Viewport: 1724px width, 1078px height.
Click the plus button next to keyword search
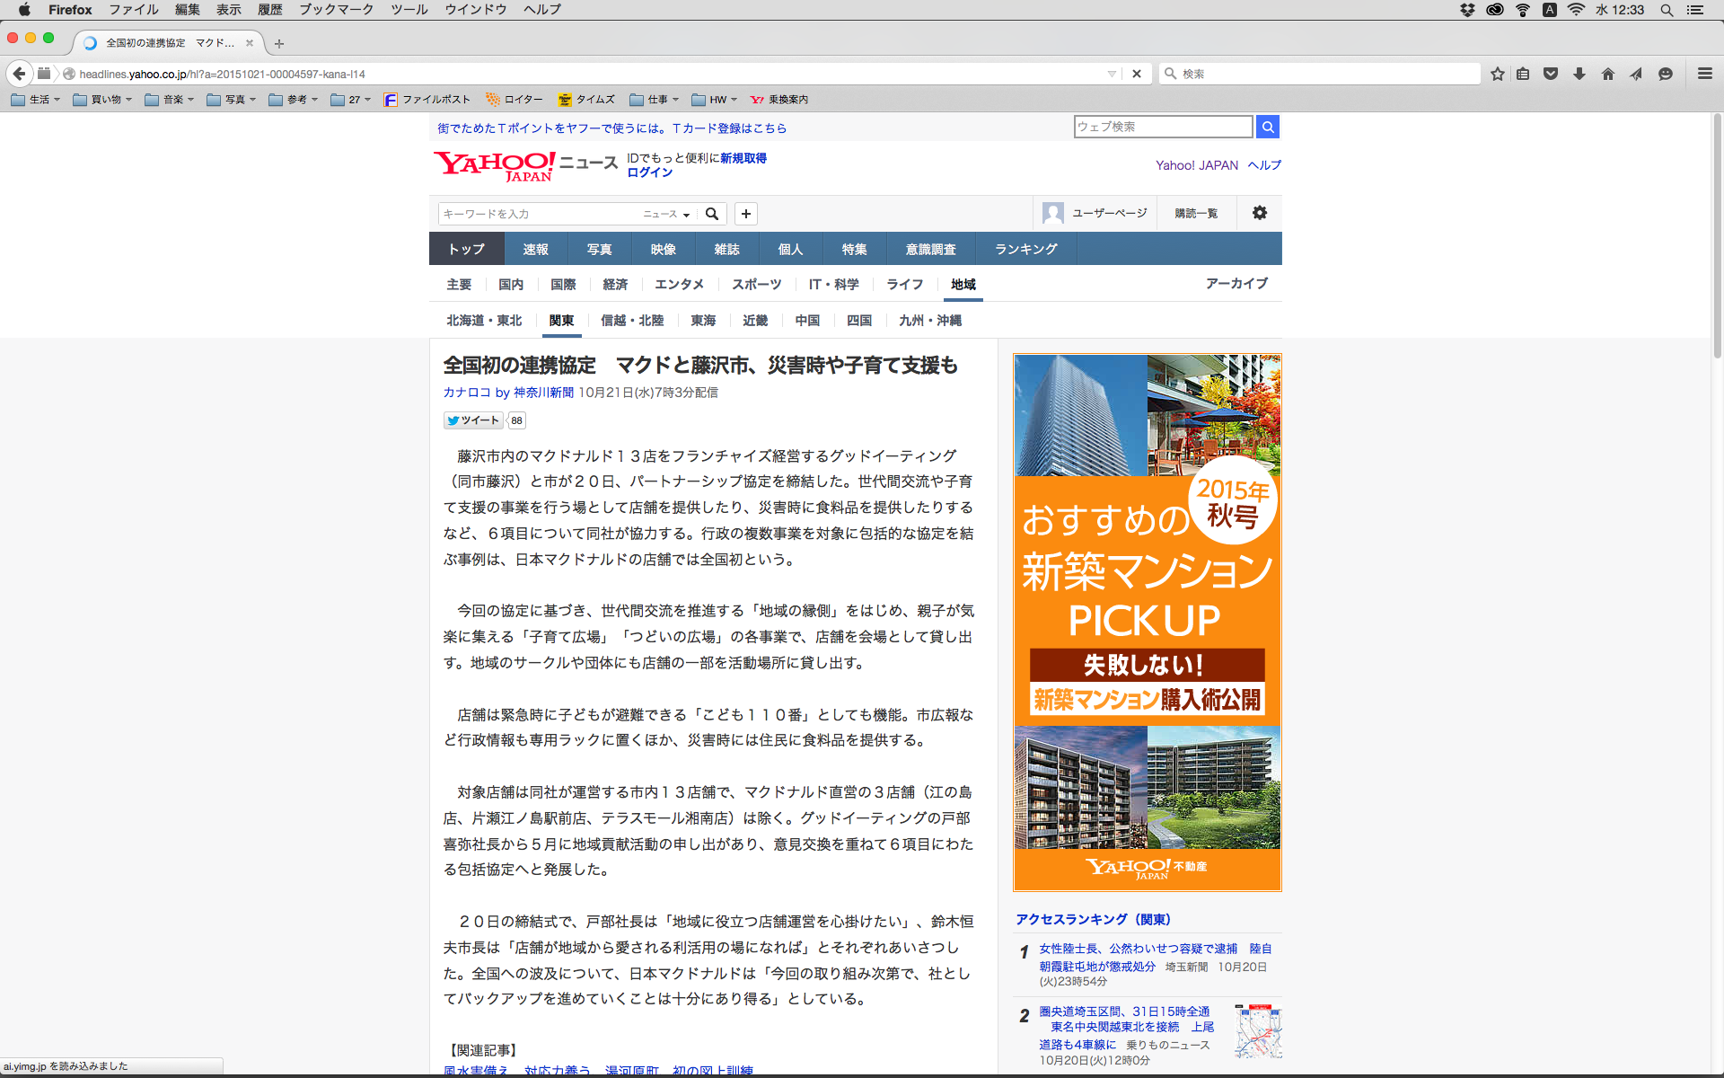coord(746,214)
